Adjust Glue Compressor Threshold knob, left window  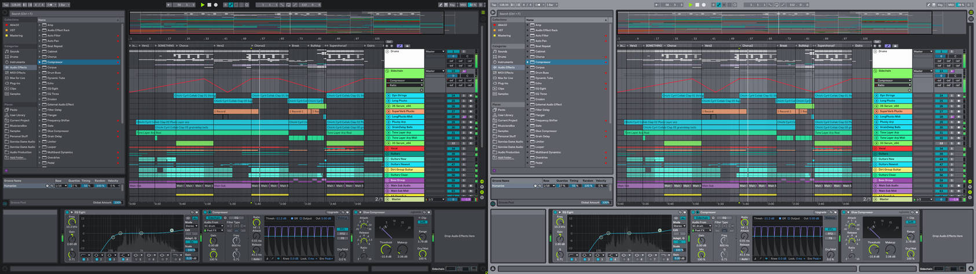click(386, 250)
